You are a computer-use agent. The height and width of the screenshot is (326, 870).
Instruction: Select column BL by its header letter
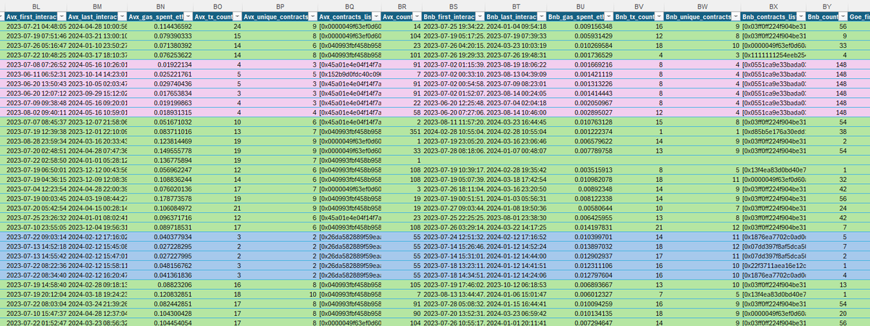(35, 5)
